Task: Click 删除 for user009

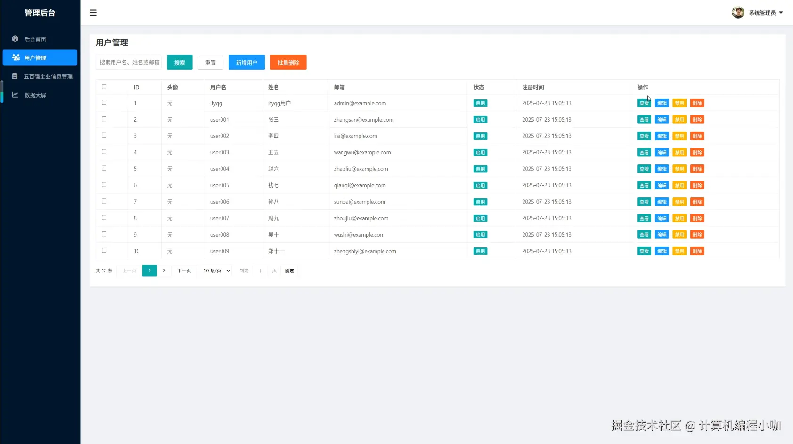Action: pyautogui.click(x=697, y=251)
